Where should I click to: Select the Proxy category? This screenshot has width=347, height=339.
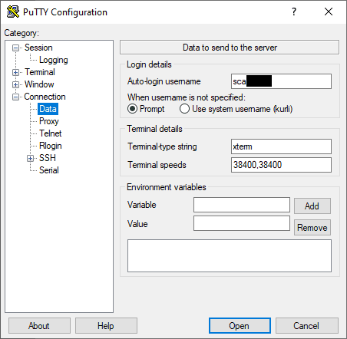(x=49, y=121)
